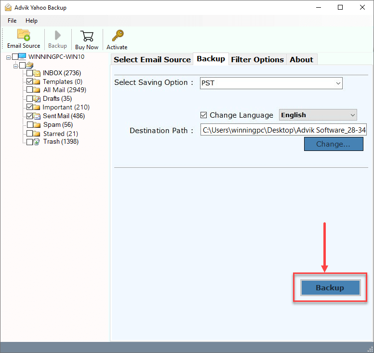Click the Starred folder icon
This screenshot has width=374, height=353.
click(x=37, y=134)
